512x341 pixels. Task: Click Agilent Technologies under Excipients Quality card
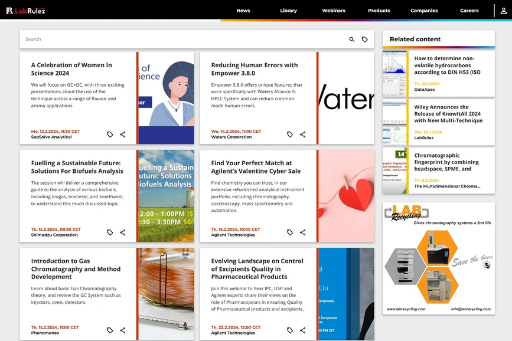tap(233, 333)
